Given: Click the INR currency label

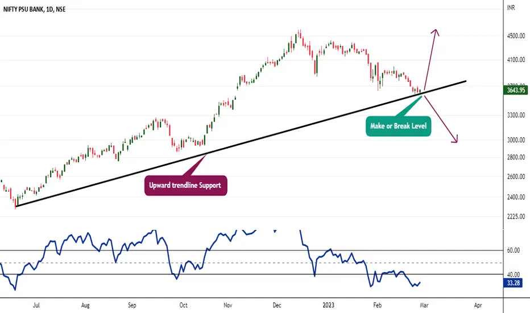Looking at the screenshot, I should 511,7.
